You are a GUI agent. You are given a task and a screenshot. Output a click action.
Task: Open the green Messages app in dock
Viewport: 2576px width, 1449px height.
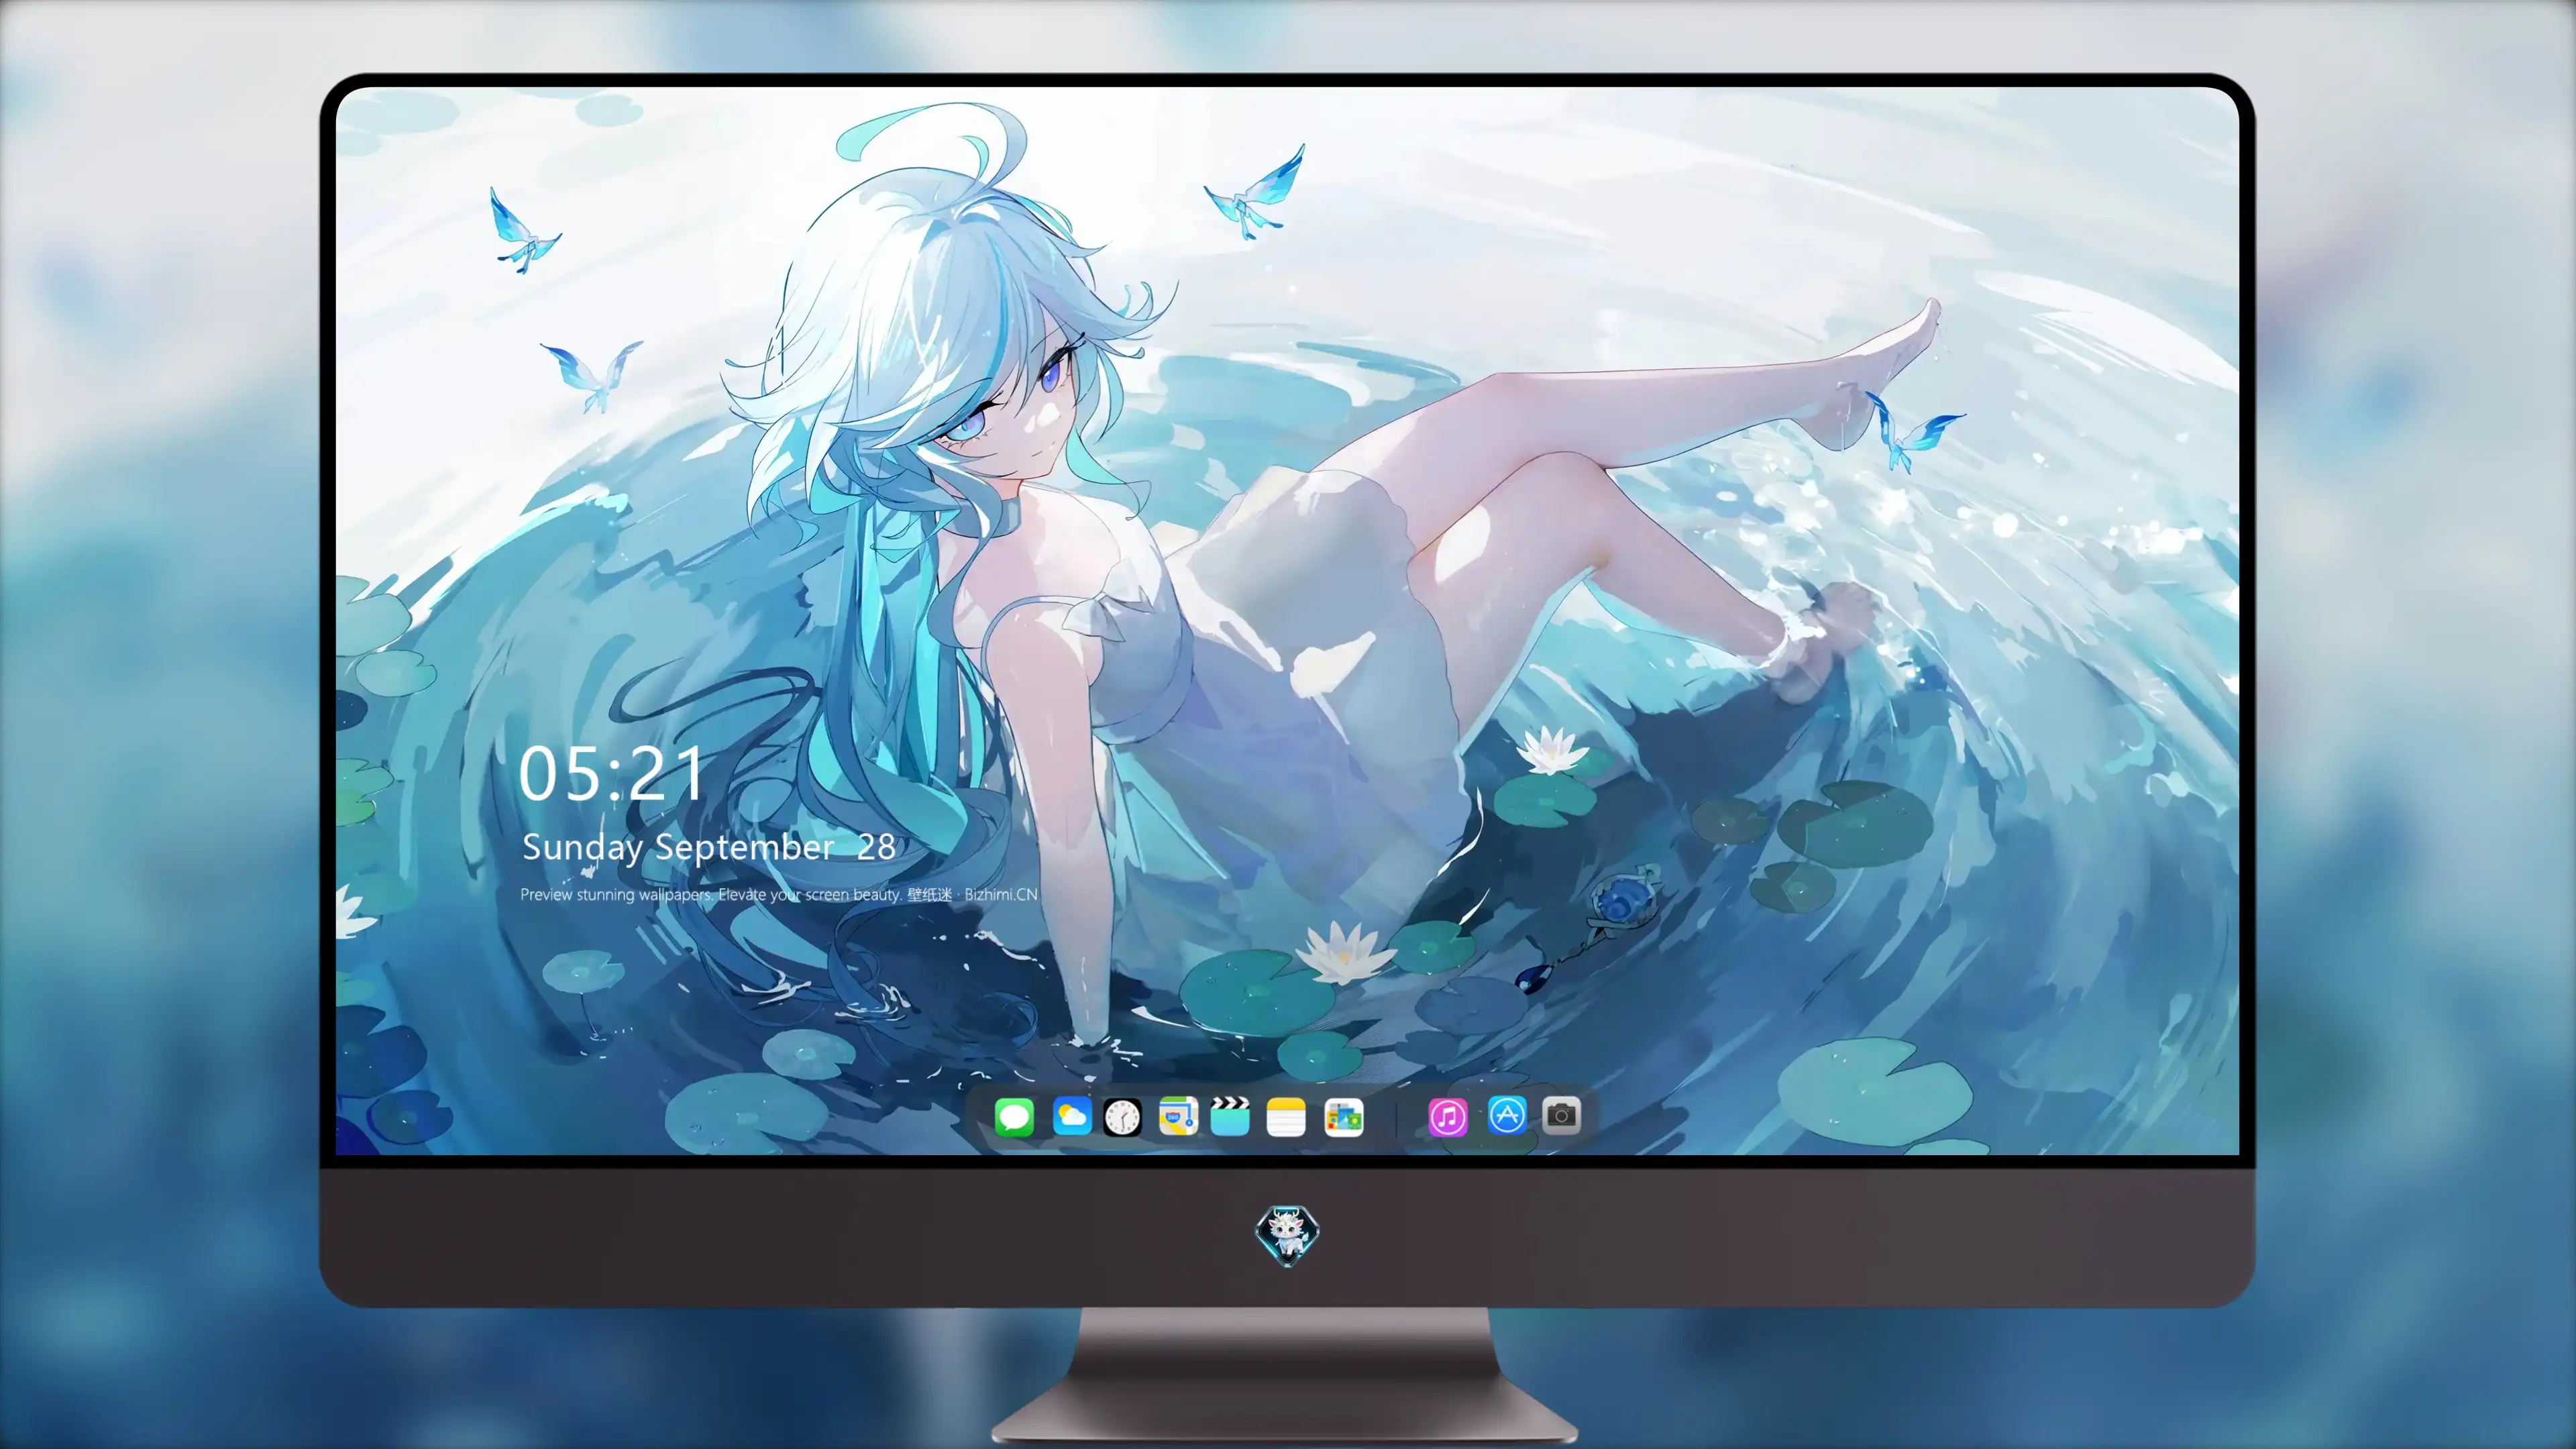pos(1014,1116)
